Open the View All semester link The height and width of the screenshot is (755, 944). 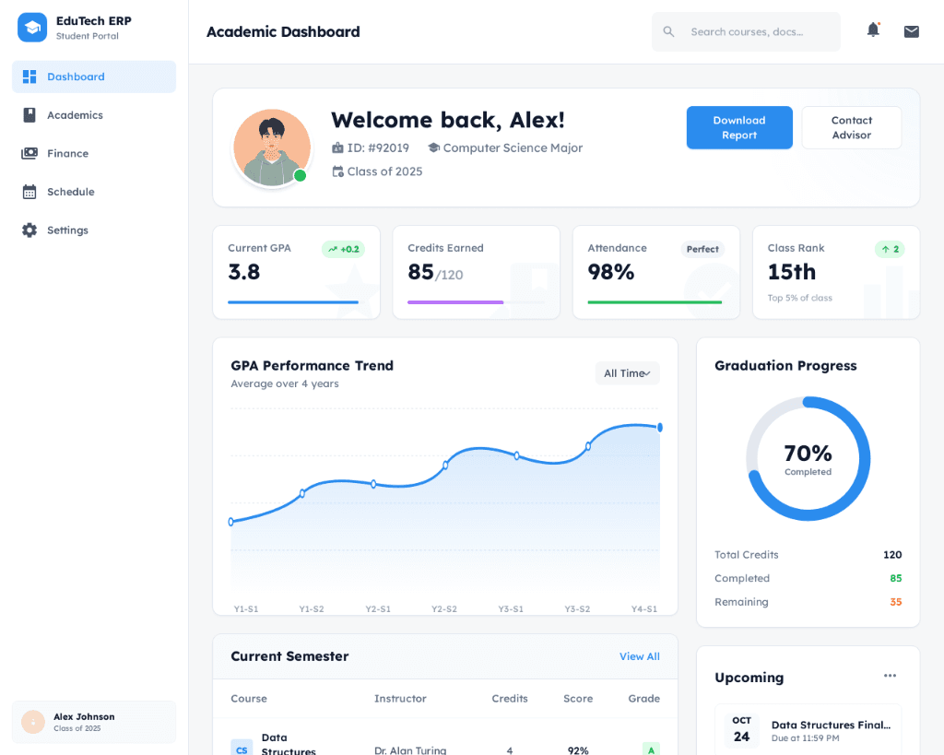tap(639, 656)
